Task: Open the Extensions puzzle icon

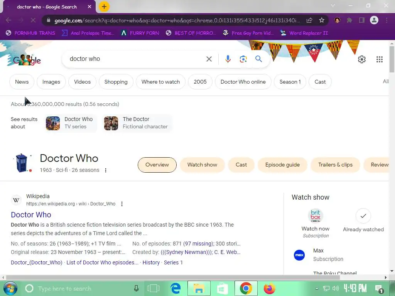Action: (x=349, y=20)
